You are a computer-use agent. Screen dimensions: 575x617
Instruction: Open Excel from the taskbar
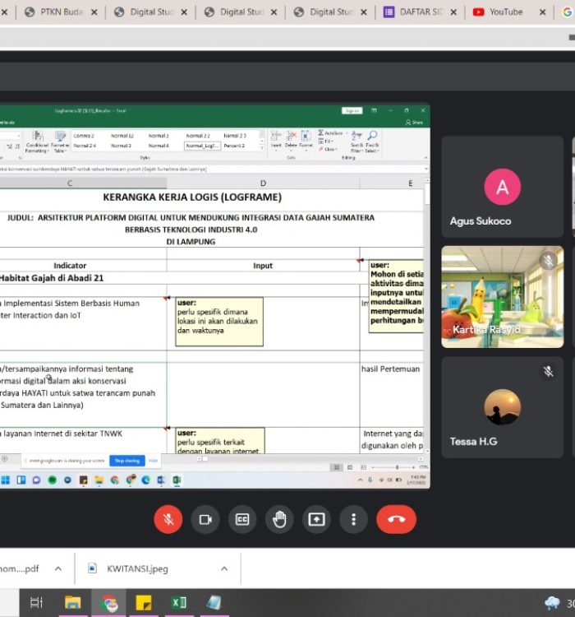178,602
